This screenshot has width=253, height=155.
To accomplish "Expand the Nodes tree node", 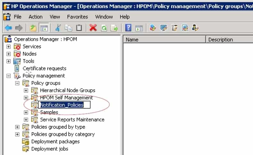I will coord(8,54).
